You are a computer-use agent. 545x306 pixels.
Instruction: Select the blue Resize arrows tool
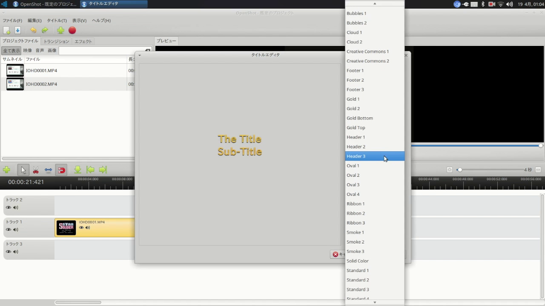tap(49, 170)
